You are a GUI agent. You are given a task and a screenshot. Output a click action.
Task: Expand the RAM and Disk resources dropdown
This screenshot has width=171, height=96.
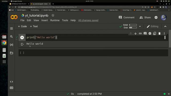140,26
